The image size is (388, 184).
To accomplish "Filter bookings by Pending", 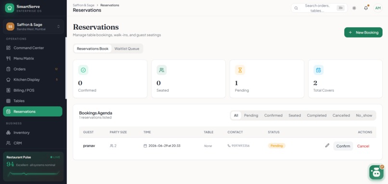I will (251, 115).
